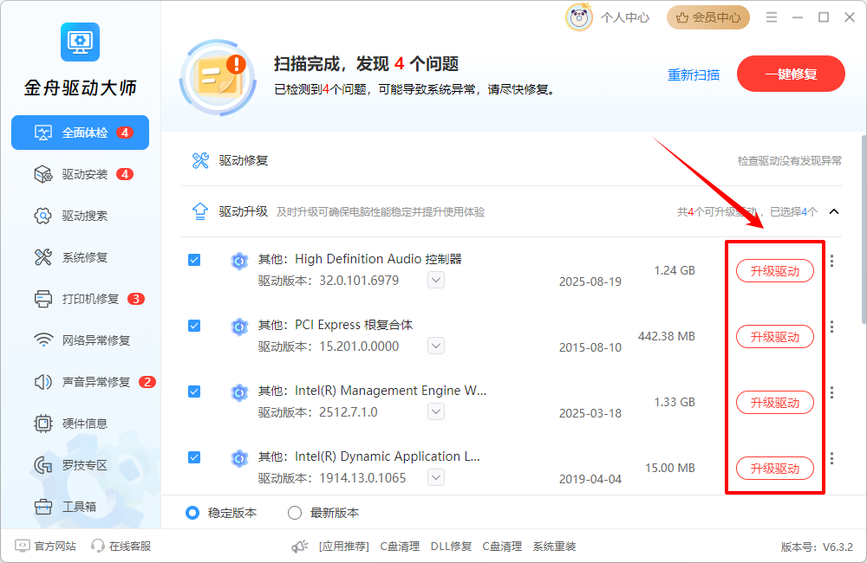The width and height of the screenshot is (867, 563).
Task: Click the 驱动升级 upload arrow icon
Action: pos(200,211)
